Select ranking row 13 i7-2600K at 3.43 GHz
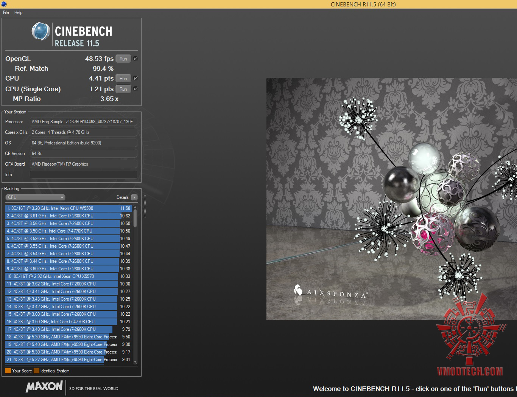 [x=69, y=299]
